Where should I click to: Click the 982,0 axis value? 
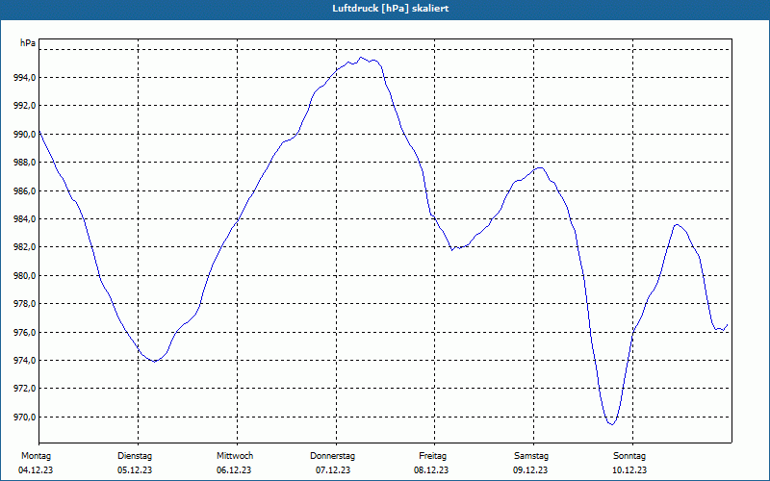24,247
